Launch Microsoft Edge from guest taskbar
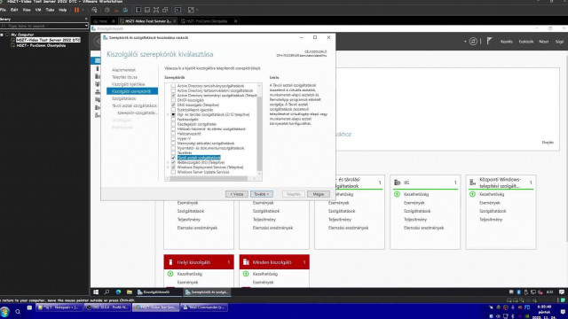Viewport: 568px width, 319px height. 118,292
